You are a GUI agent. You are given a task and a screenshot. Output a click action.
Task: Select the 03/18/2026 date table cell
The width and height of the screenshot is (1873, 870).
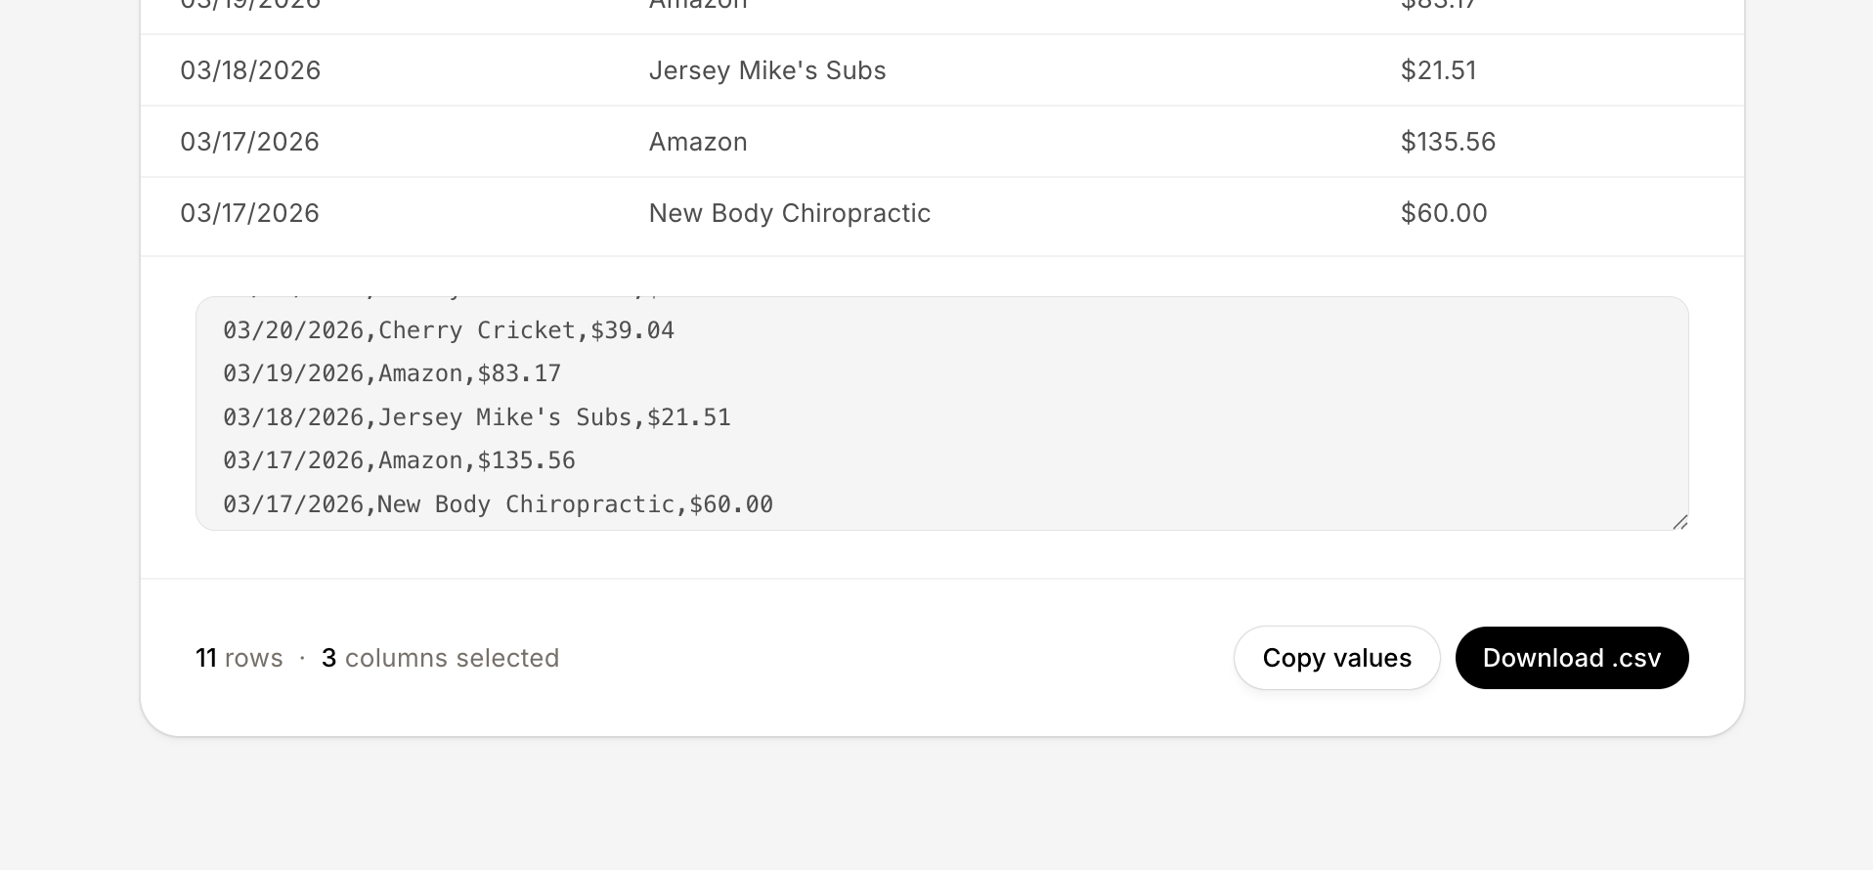[250, 70]
